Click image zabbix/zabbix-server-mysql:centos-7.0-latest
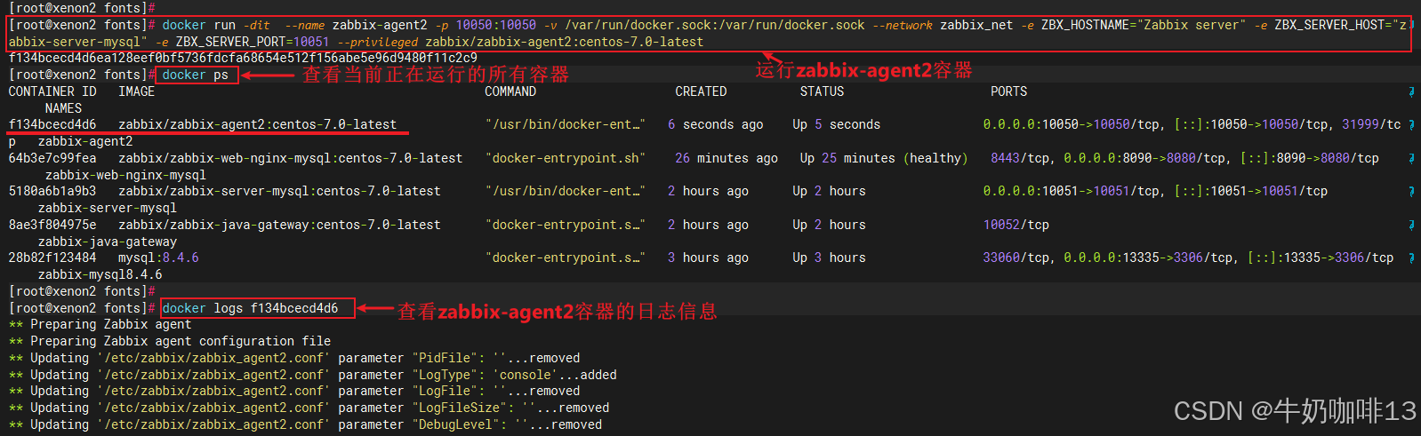This screenshot has height=436, width=1421. (279, 191)
